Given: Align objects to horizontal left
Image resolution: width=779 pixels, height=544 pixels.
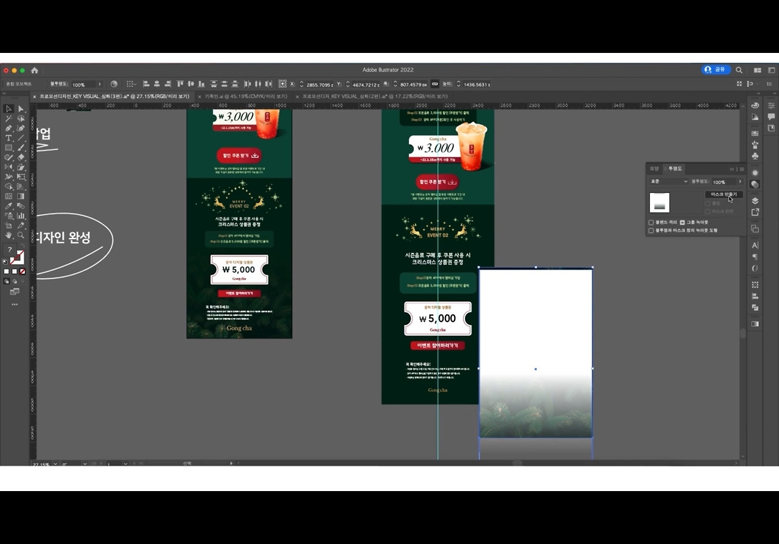Looking at the screenshot, I should click(147, 84).
